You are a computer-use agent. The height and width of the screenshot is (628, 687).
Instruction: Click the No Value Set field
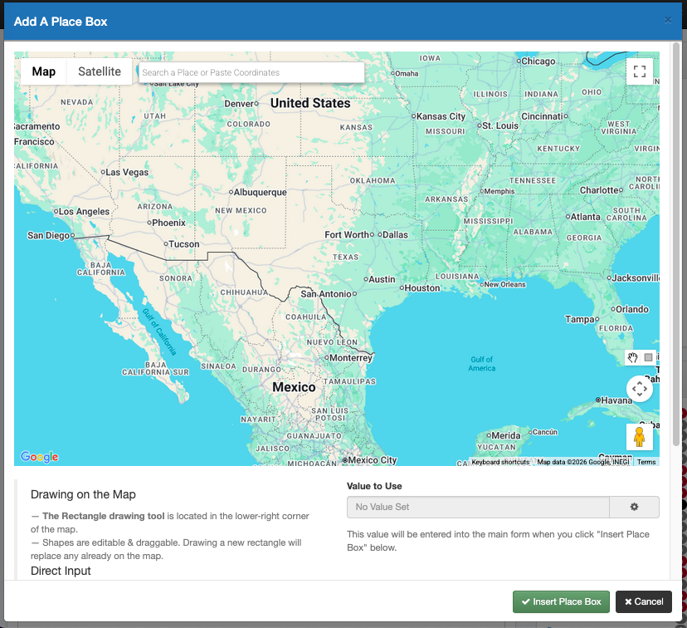pos(478,507)
